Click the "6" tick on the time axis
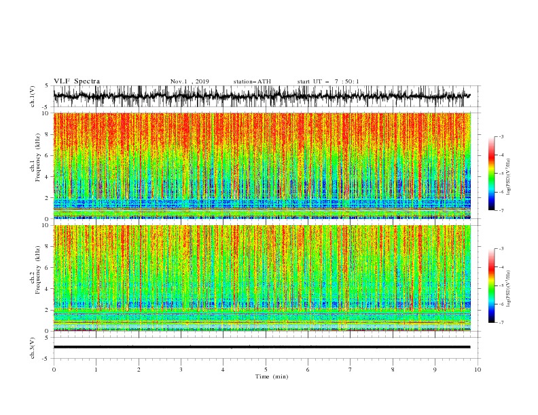538x415 pixels. tap(308, 370)
